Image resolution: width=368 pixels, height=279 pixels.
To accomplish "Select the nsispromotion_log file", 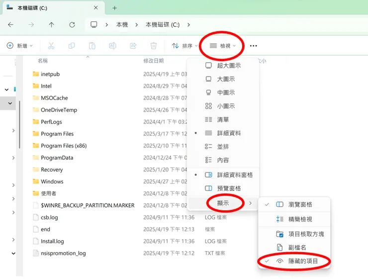I will tap(63, 253).
